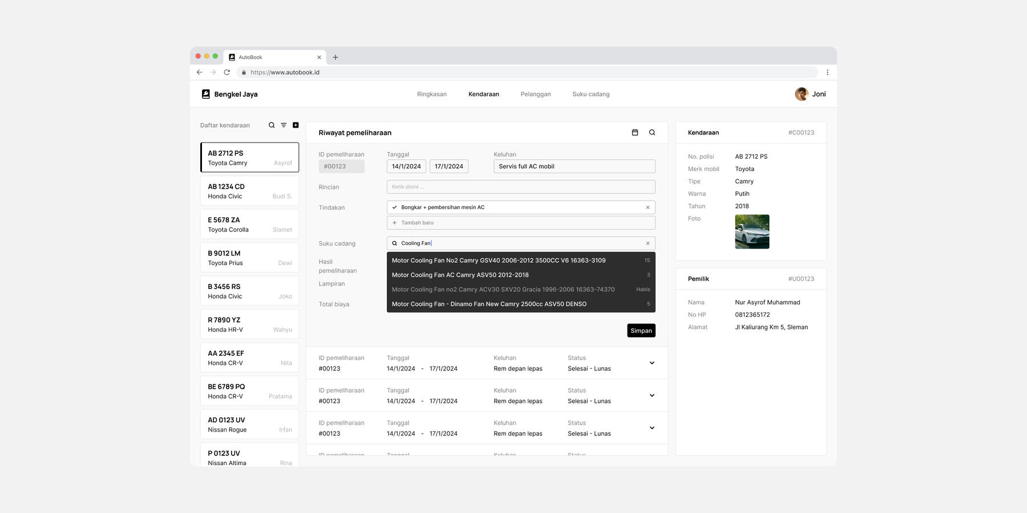Image resolution: width=1027 pixels, height=513 pixels.
Task: Click the filter icon above the vehicle list
Action: pyautogui.click(x=284, y=125)
